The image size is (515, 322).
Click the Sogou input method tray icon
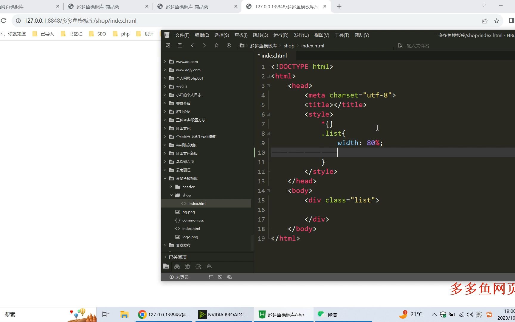coord(489,315)
